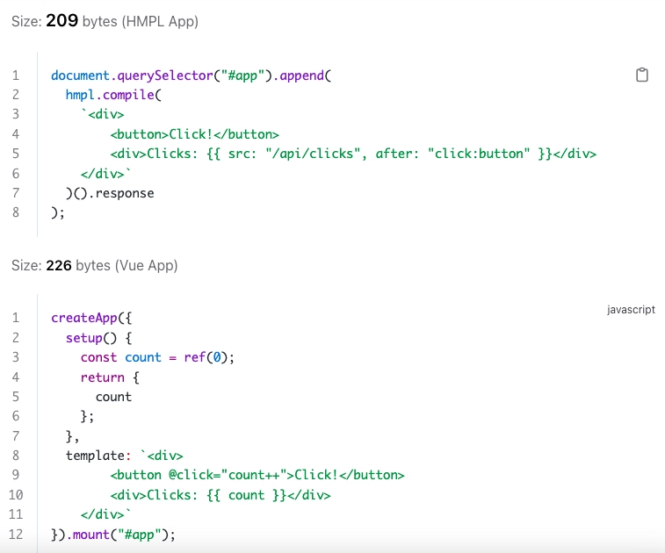Click "Size: 209 bytes (HMPL App)" heading
Screen dimensions: 665x553
[105, 21]
